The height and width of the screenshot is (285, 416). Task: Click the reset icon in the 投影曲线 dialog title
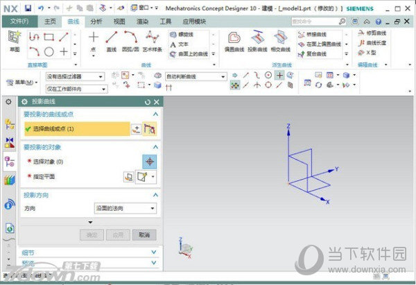[x=148, y=102]
